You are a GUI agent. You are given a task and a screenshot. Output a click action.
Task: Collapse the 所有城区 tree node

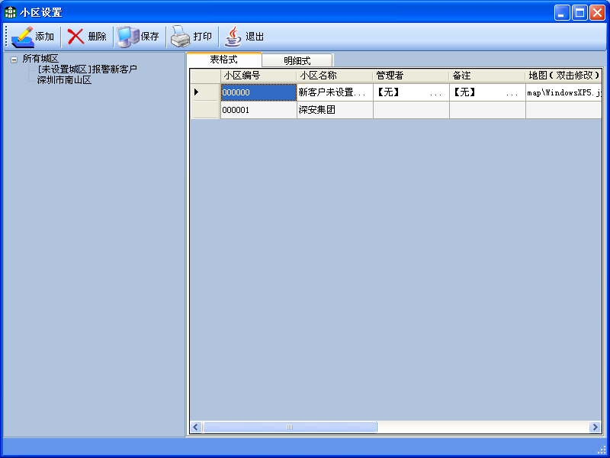click(x=14, y=60)
